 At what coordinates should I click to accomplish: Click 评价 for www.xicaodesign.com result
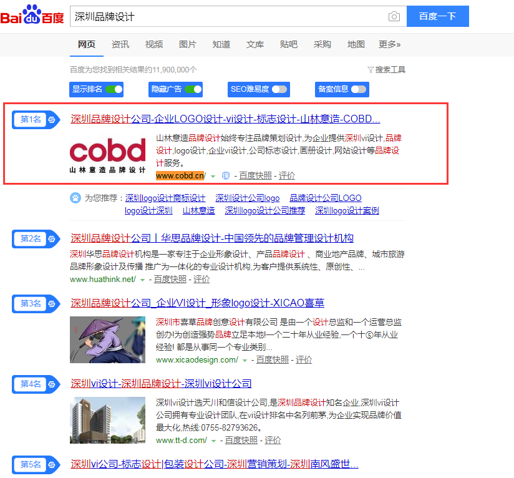coord(304,360)
